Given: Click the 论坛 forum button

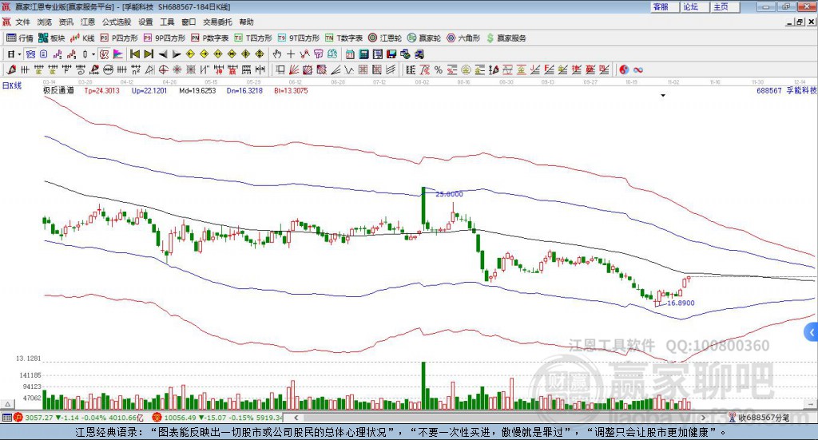Looking at the screenshot, I should tap(695, 6).
